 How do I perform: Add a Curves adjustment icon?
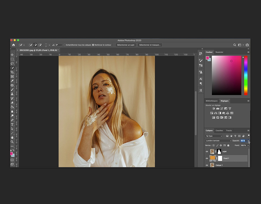pos(222,109)
